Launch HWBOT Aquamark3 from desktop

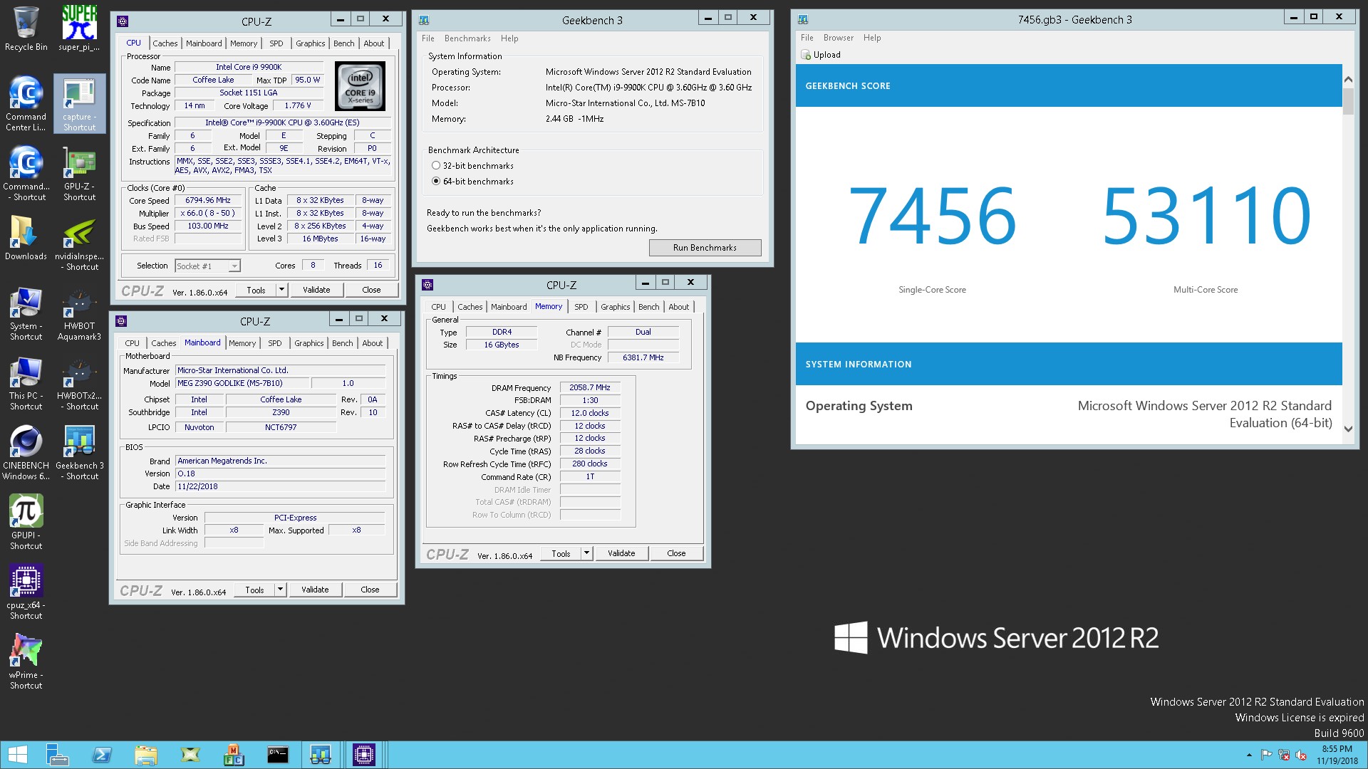pos(79,313)
